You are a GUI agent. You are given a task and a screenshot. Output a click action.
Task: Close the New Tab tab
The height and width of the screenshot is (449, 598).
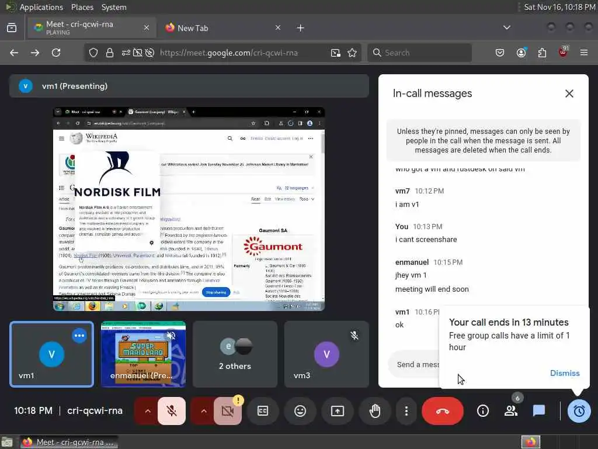click(x=277, y=28)
